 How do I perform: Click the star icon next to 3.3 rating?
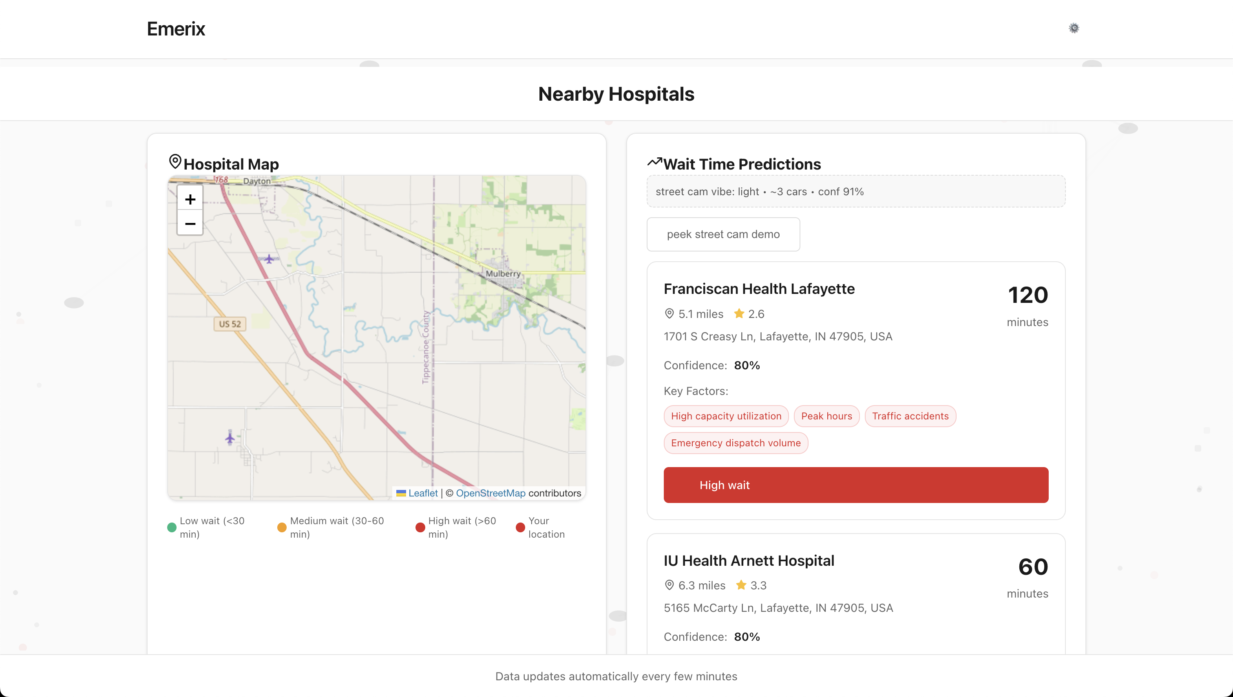[741, 585]
